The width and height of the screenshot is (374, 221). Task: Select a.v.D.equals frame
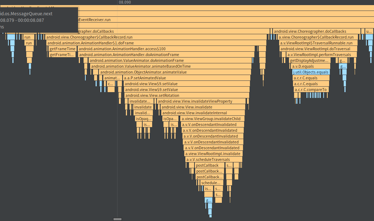click(311, 66)
